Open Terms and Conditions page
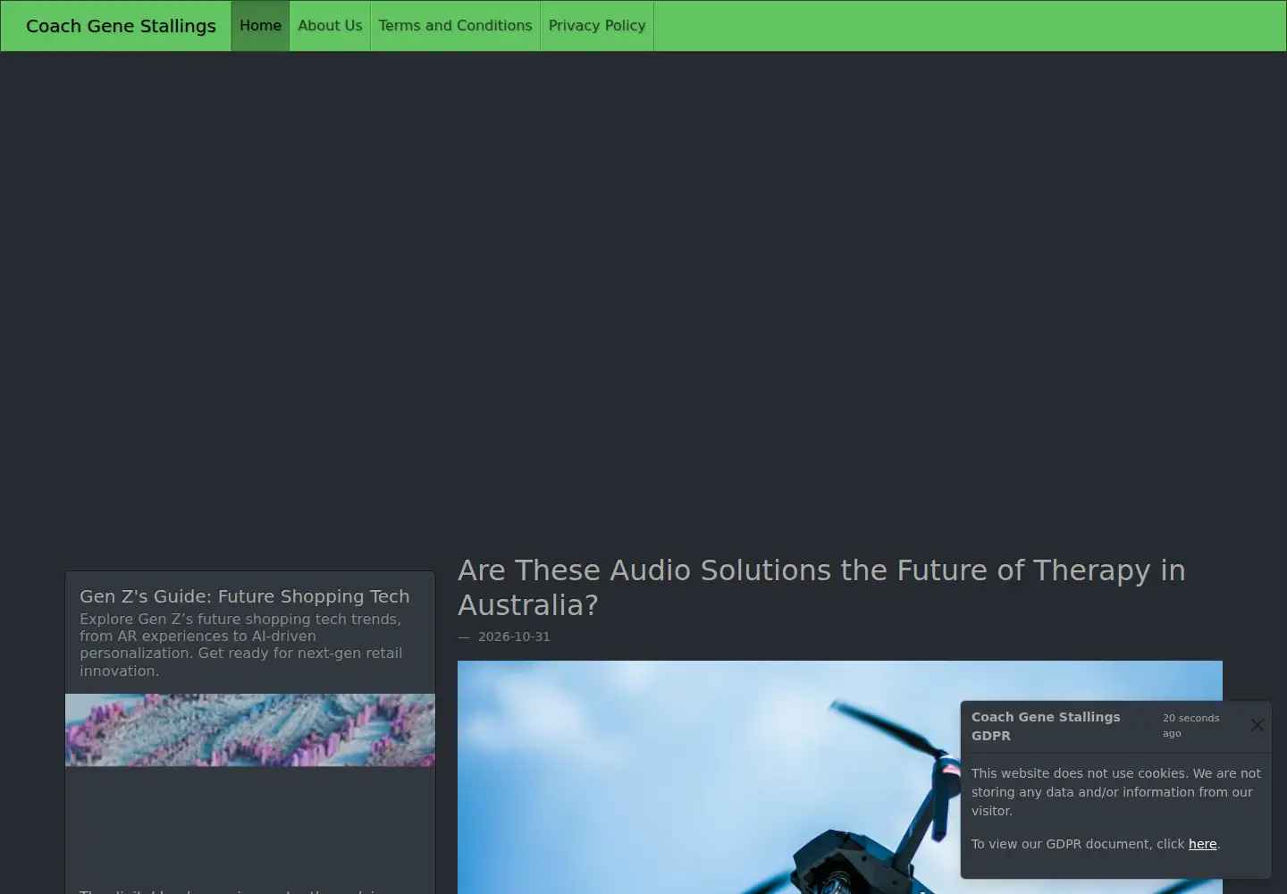The height and width of the screenshot is (894, 1287). coord(455,26)
